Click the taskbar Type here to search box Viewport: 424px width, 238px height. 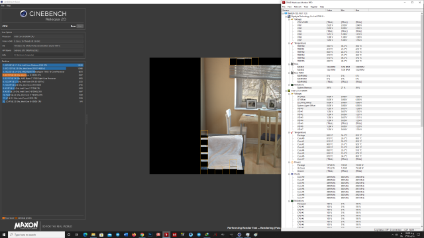coord(36,235)
